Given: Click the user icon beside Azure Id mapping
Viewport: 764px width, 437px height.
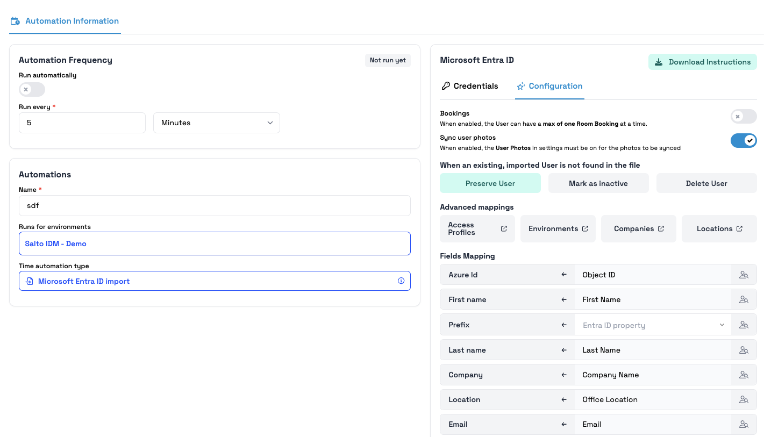Looking at the screenshot, I should point(744,275).
